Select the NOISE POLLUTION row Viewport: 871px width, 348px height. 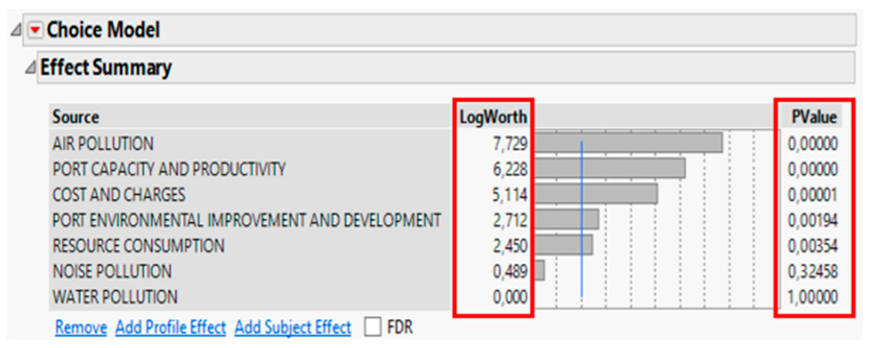pos(112,271)
